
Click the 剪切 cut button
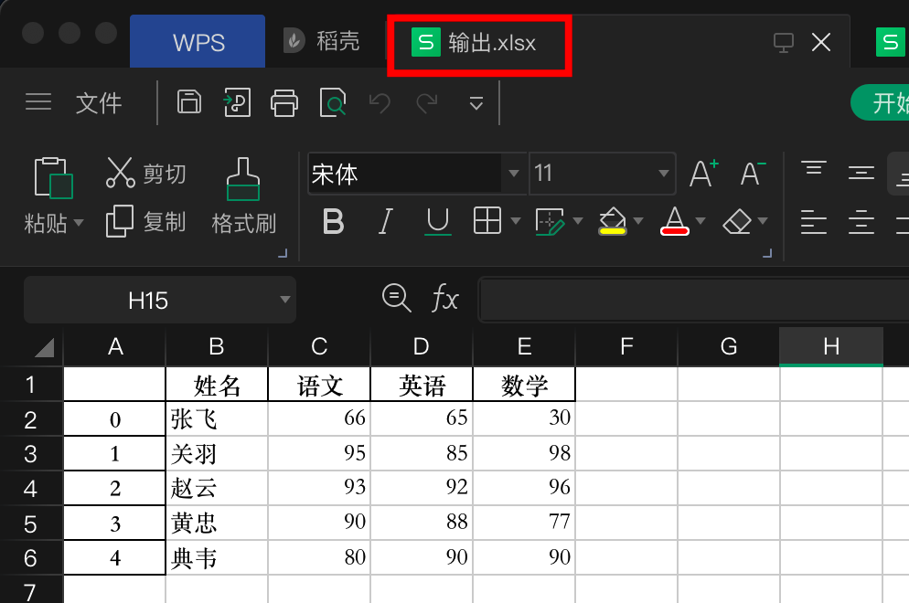point(145,173)
